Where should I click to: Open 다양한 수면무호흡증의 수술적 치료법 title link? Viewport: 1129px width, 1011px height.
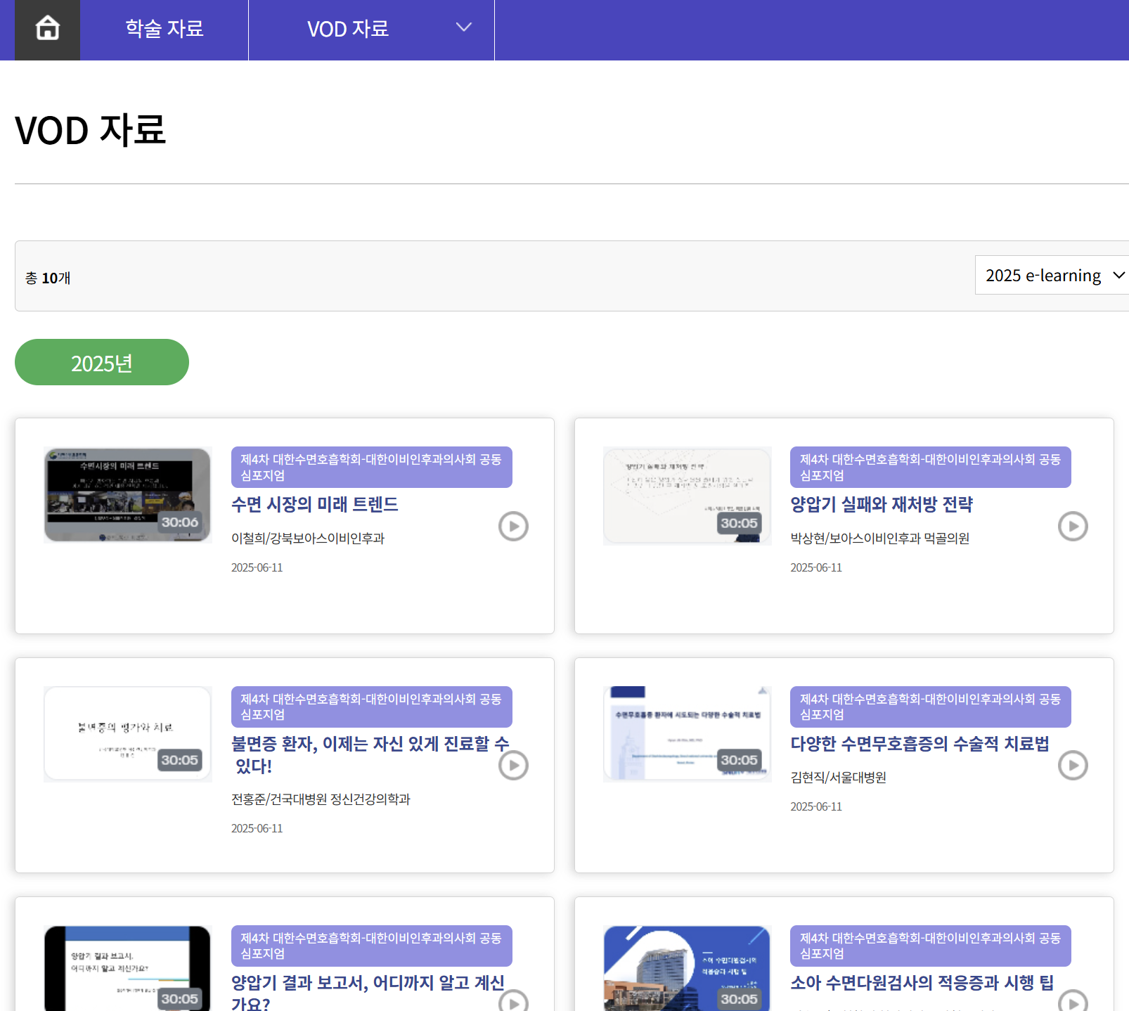(920, 743)
